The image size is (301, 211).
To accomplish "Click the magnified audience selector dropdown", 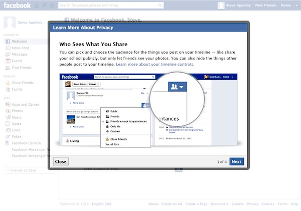I will 178,87.
